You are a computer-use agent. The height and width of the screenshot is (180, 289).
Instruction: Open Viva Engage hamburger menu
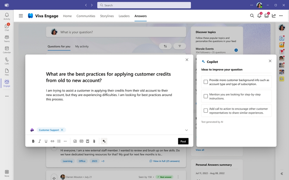pyautogui.click(x=21, y=16)
